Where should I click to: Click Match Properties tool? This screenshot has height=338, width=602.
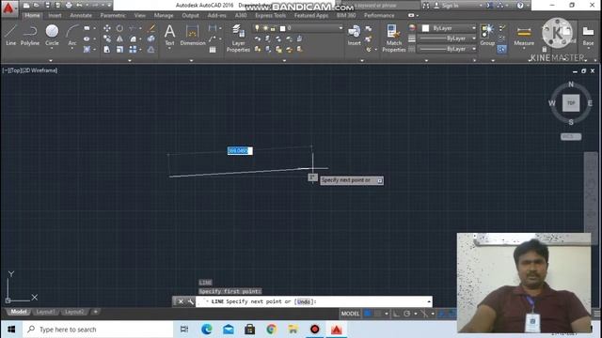(394, 38)
